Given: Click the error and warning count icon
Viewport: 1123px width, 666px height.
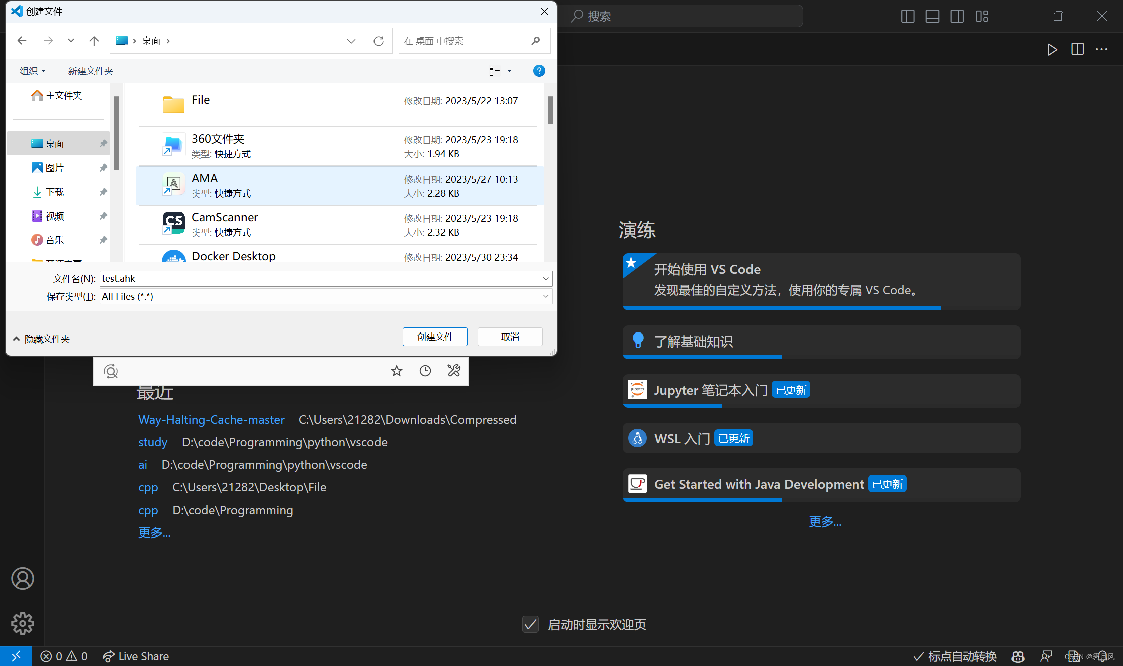Looking at the screenshot, I should [x=65, y=656].
